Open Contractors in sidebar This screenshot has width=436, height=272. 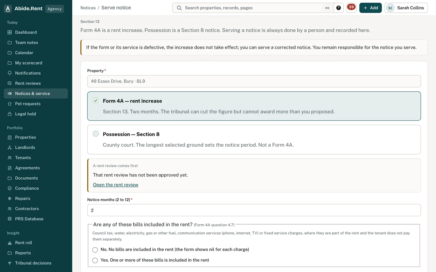(x=36, y=209)
